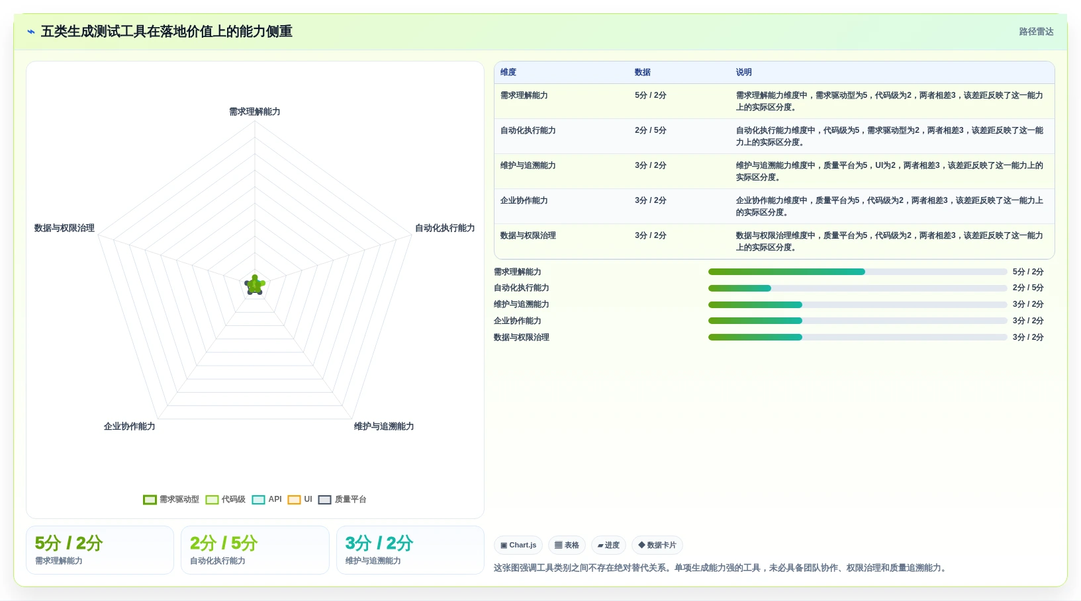Click the lightning icon beside the dashboard title

(31, 32)
